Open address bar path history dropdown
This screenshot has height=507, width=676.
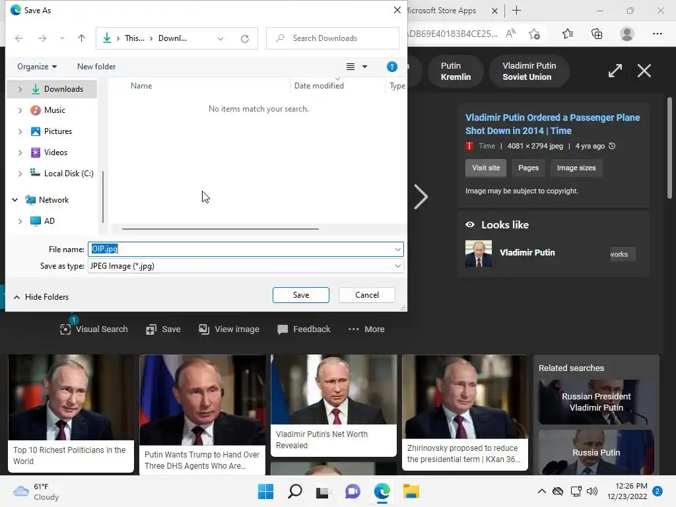(220, 38)
